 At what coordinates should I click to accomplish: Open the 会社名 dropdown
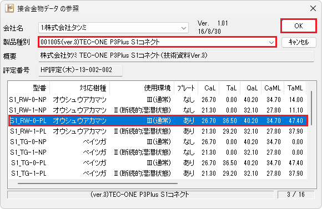113,28
